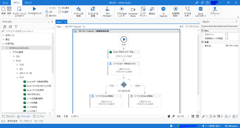
Task: Click すべて折りたたむ link
Action: 192,27
